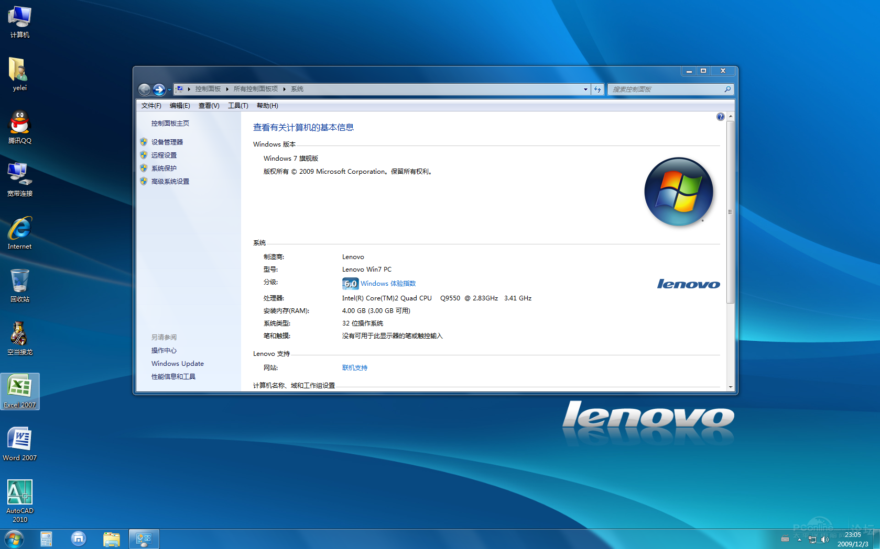Open 设备管理器 link

[167, 142]
